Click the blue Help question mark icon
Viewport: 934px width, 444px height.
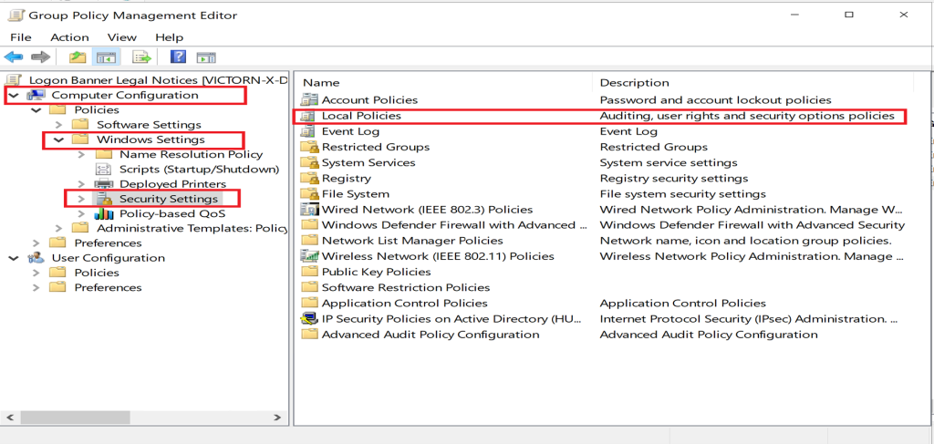[x=178, y=57]
